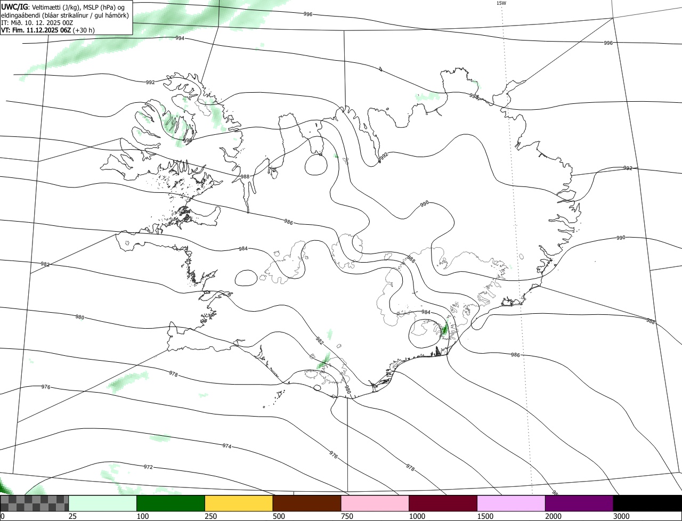The height and width of the screenshot is (521, 682).
Task: Click the yellow 250–500 legend swatch
Action: 239,503
